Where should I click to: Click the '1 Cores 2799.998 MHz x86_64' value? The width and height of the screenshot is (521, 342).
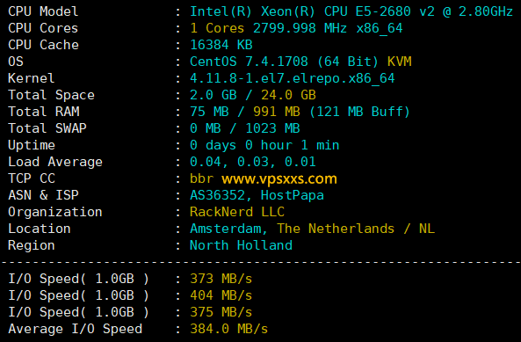(296, 29)
